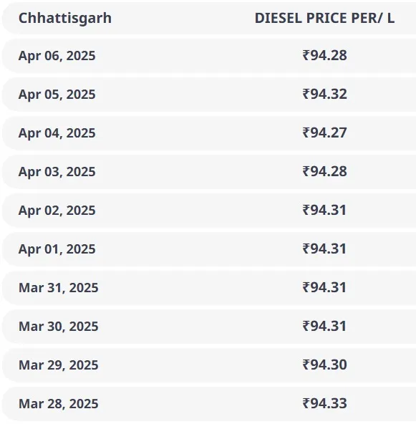This screenshot has height=429, width=416.
Task: Select the Apr 05, 2025 date cell
Action: click(x=57, y=95)
